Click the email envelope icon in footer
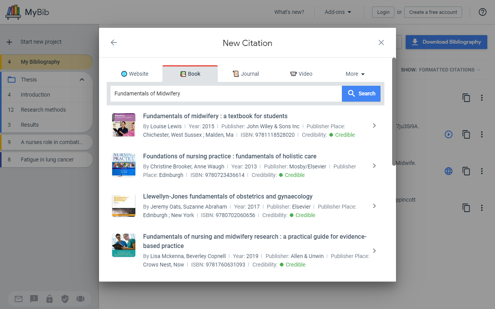Screen dimensions: 495x309 (19, 299)
